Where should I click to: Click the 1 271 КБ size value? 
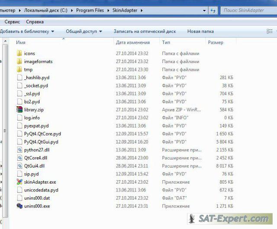[225, 206]
